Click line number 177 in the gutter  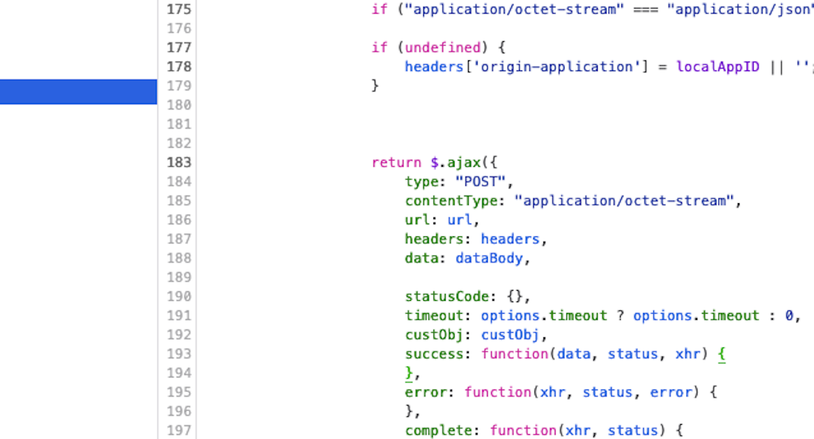point(179,47)
